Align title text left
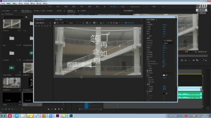 tap(108, 23)
